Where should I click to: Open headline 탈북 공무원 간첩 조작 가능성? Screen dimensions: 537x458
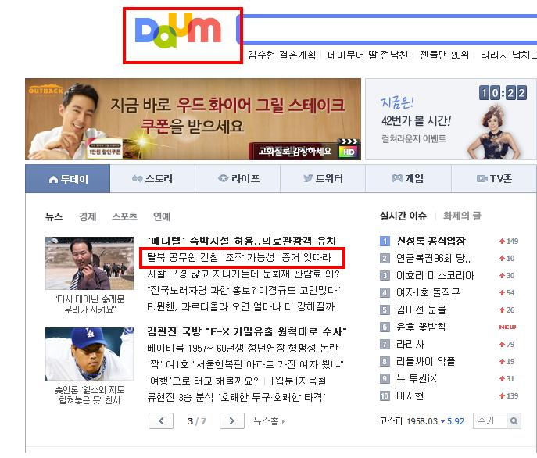coord(239,257)
